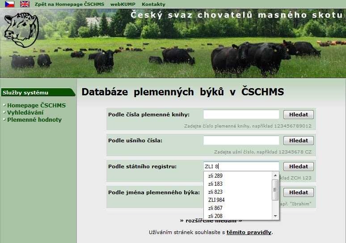Open Kontakty top menu link
The height and width of the screenshot is (243, 346).
(153, 4)
